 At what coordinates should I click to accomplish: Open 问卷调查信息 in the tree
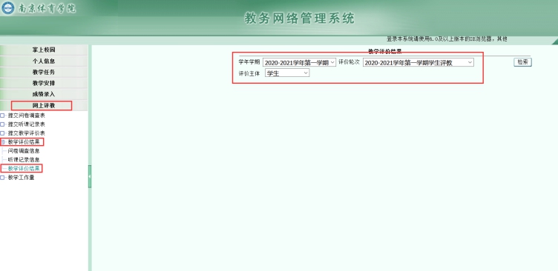24,151
